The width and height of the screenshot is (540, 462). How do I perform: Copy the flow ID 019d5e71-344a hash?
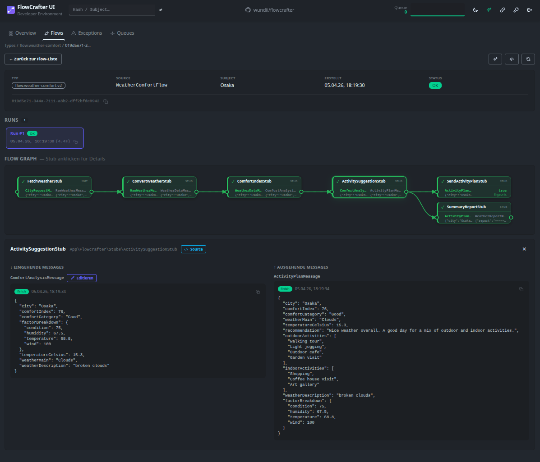[x=106, y=101]
